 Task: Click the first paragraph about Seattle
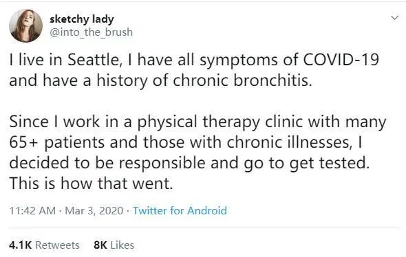pyautogui.click(x=194, y=70)
